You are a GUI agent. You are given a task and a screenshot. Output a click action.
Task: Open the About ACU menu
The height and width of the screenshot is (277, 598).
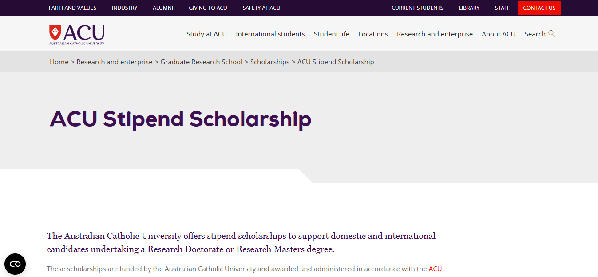pos(499,34)
